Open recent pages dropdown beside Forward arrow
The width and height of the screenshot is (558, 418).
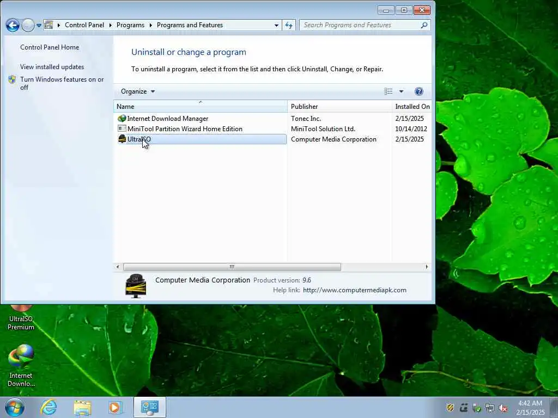[x=39, y=25]
